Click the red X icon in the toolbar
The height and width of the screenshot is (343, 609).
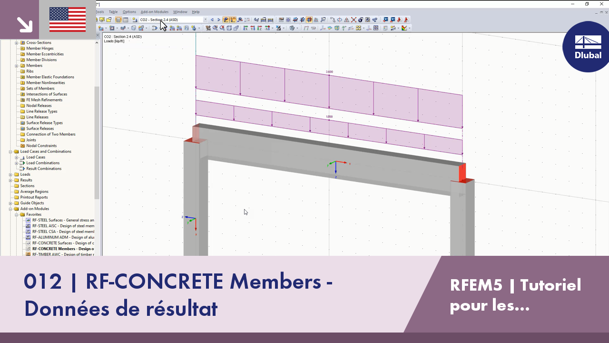[354, 20]
